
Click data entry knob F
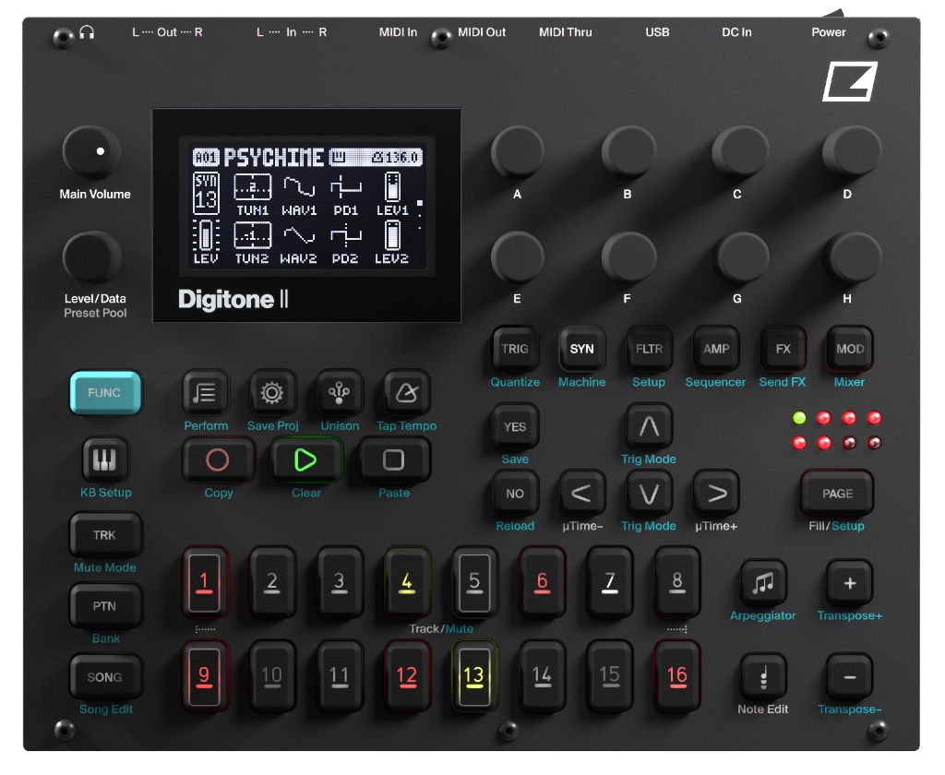tap(628, 257)
